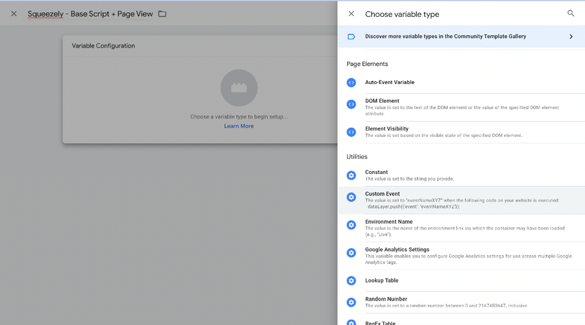The height and width of the screenshot is (325, 585).
Task: Click the folder icon beside the tag name
Action: tap(162, 14)
